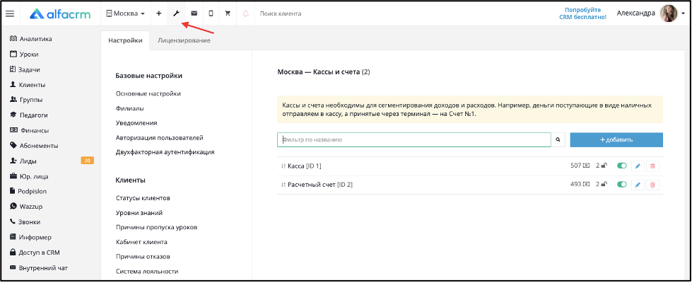The image size is (692, 283).
Task: Open Wazzup in sidebar
Action: coord(26,206)
